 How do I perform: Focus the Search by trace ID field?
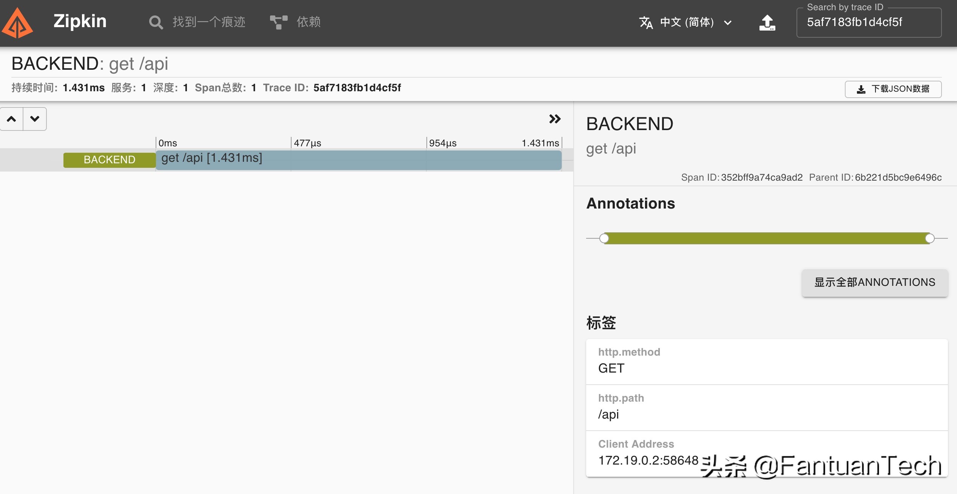869,23
